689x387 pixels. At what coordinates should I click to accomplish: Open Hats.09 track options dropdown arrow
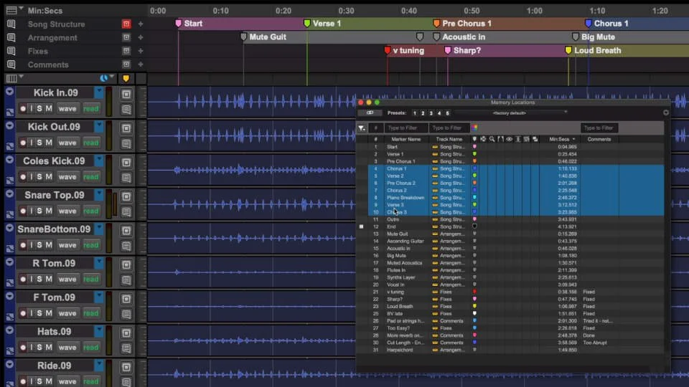9,330
